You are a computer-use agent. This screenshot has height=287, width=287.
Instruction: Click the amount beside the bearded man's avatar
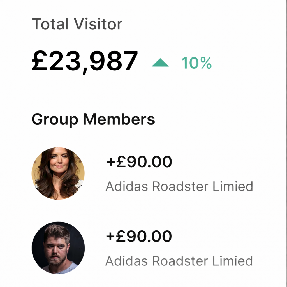[x=139, y=237]
